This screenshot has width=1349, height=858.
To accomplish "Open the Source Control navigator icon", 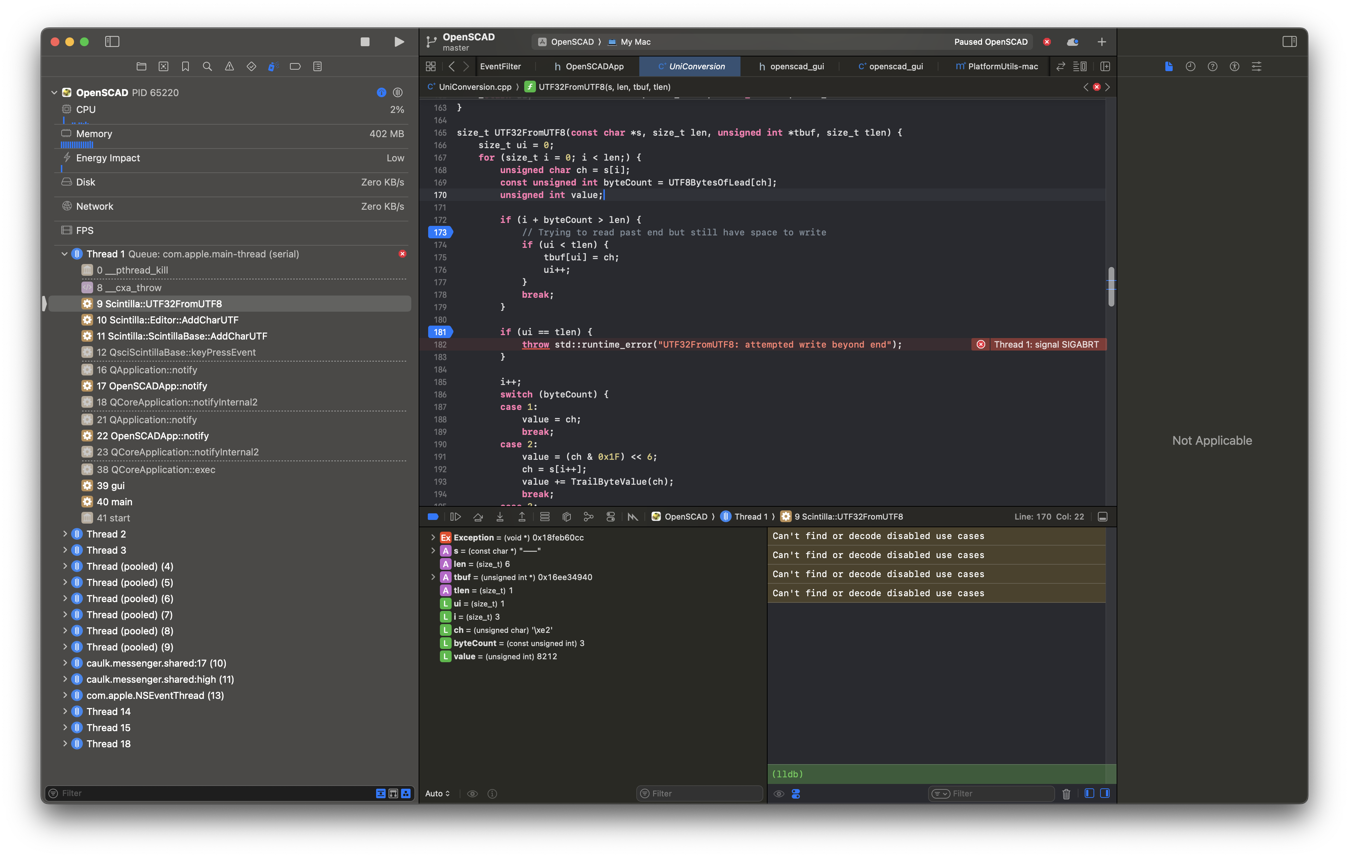I will pyautogui.click(x=163, y=66).
